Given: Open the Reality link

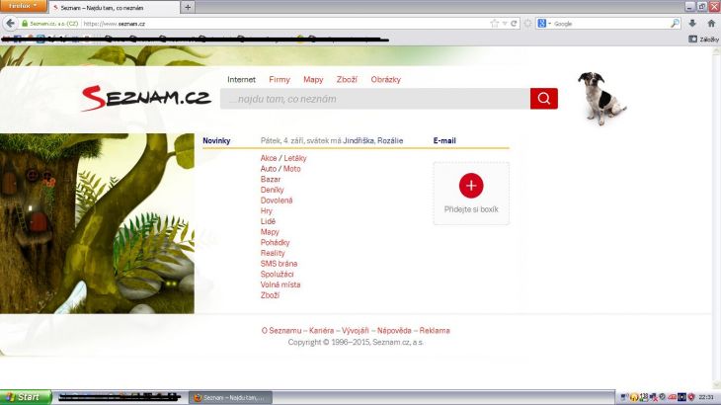Looking at the screenshot, I should 273,253.
